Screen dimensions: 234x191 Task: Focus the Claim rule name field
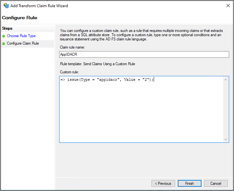(x=144, y=54)
